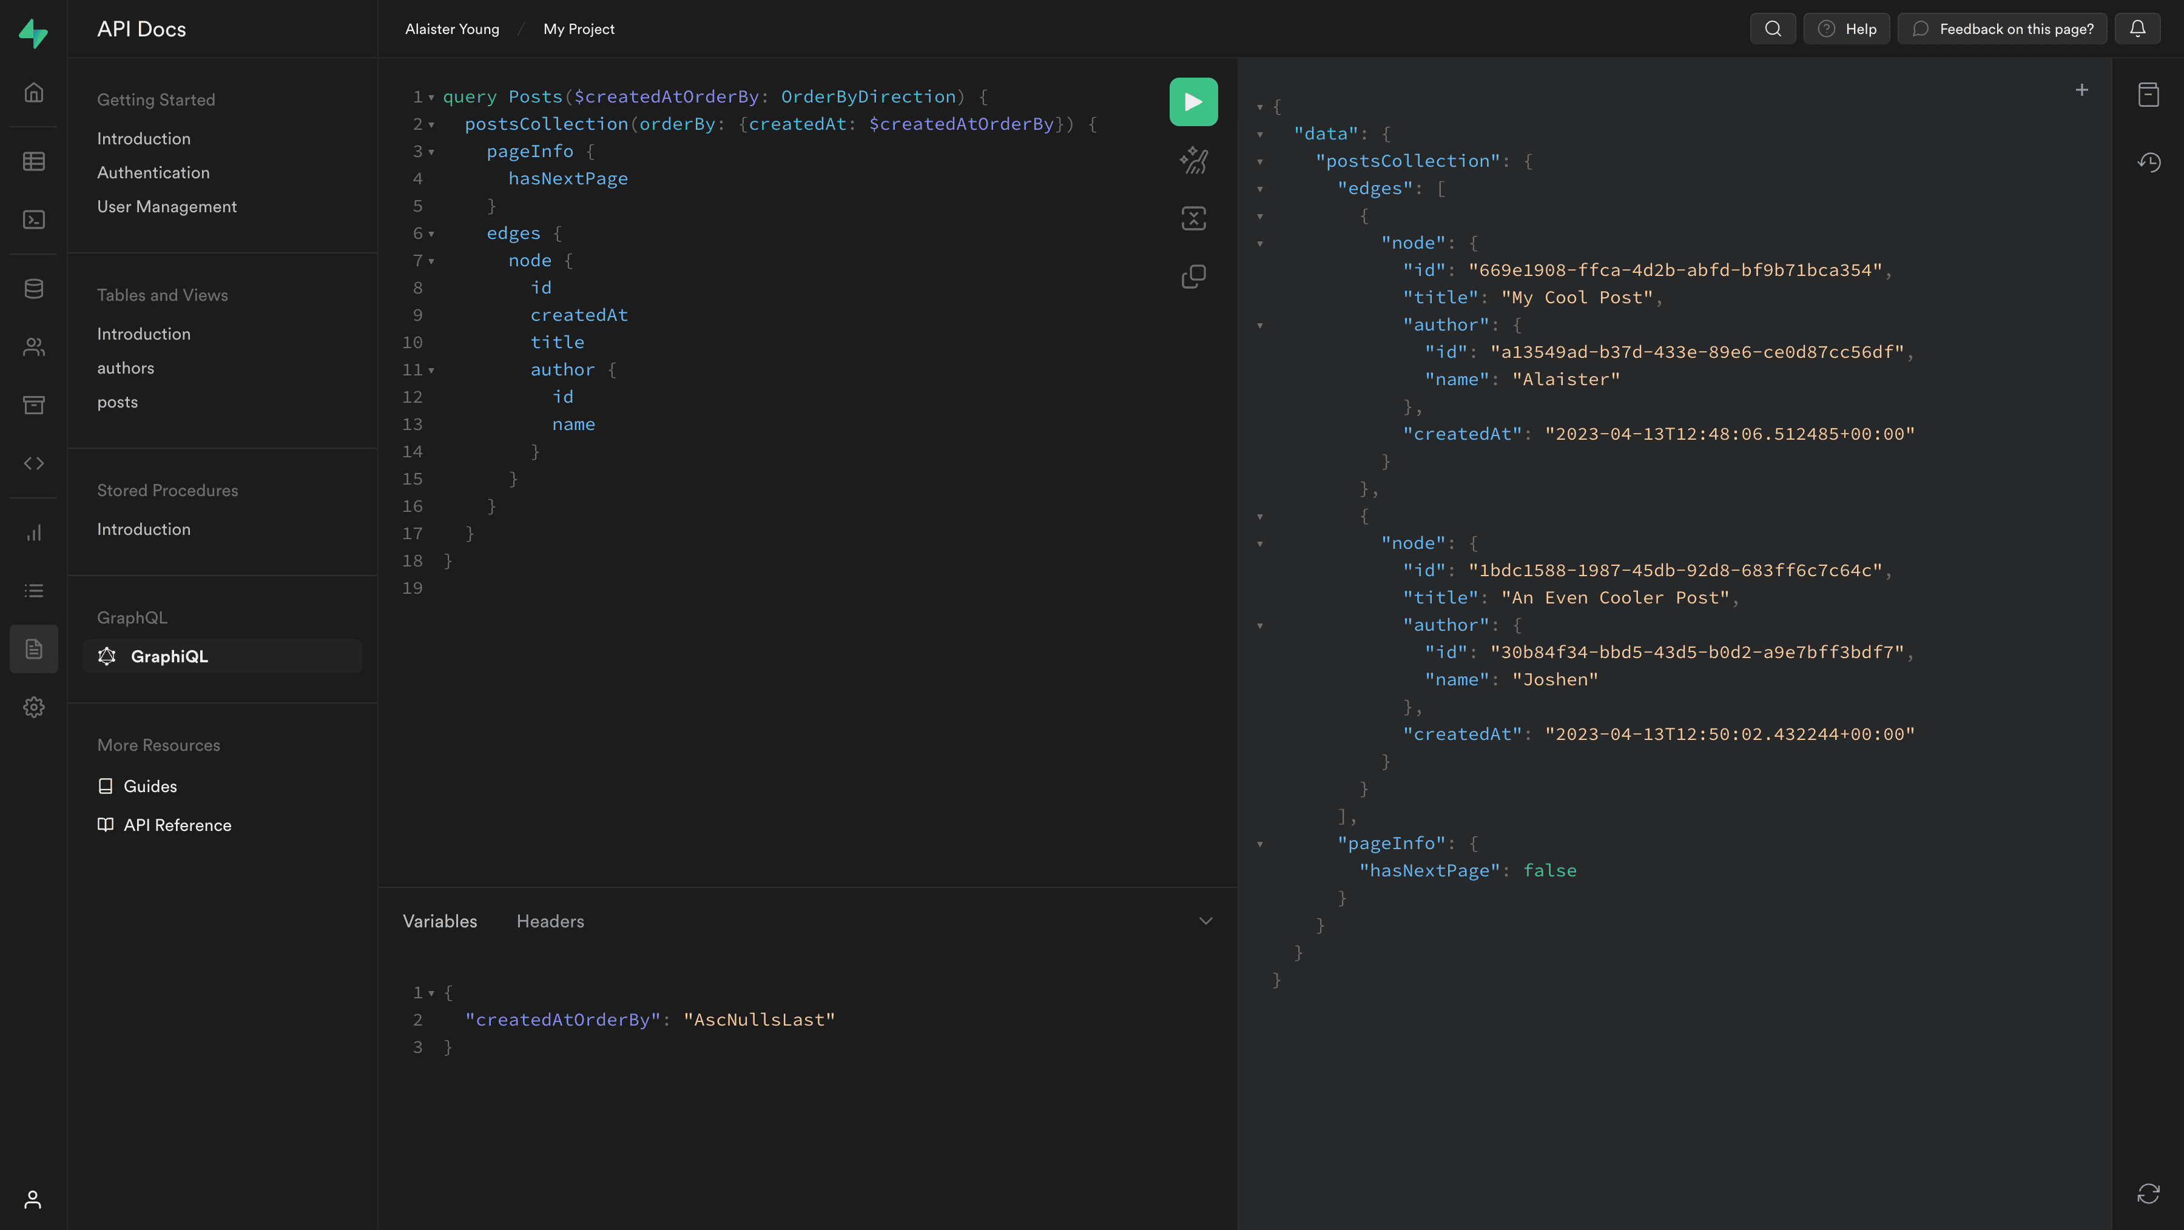Viewport: 2184px width, 1230px height.
Task: Switch to the Headers tab
Action: (550, 921)
